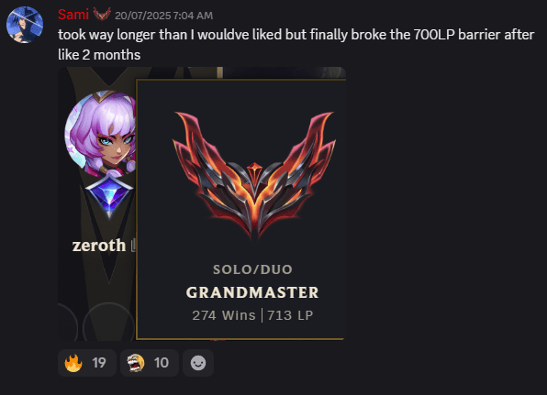Click the purple-haired summoner icon

click(100, 134)
